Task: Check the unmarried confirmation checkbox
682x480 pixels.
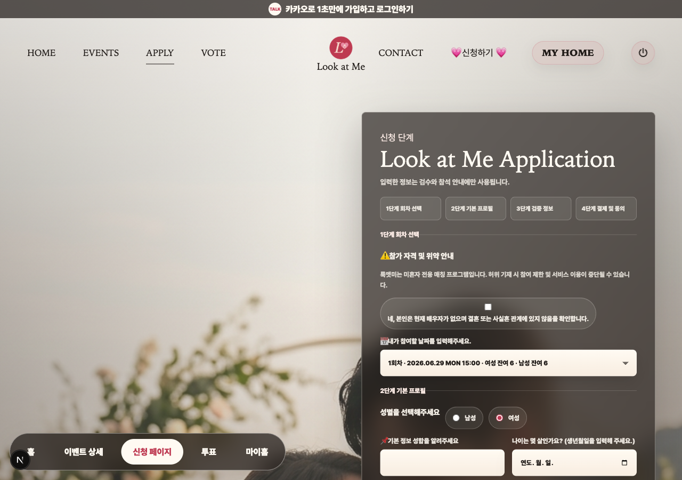Action: (x=488, y=307)
